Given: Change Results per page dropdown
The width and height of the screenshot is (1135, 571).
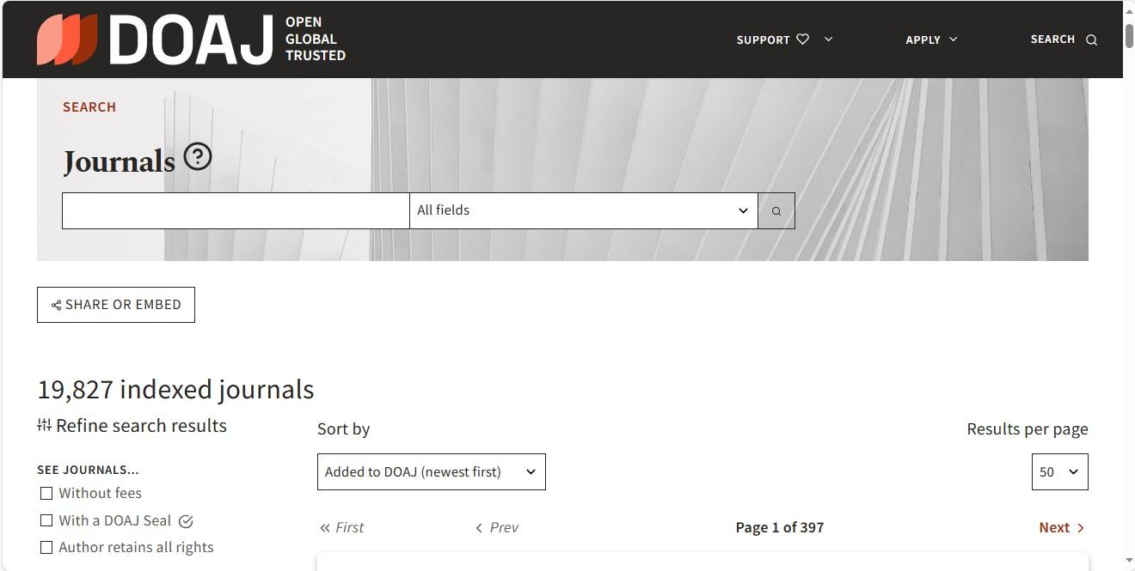Looking at the screenshot, I should pos(1059,472).
